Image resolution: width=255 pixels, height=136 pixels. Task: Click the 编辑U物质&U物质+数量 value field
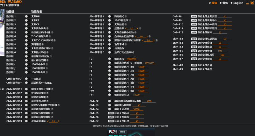pyautogui.click(x=149, y=101)
